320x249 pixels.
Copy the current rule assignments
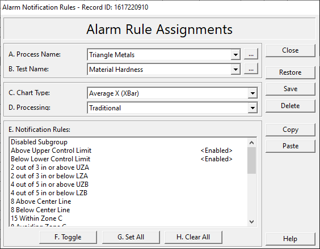pos(290,130)
